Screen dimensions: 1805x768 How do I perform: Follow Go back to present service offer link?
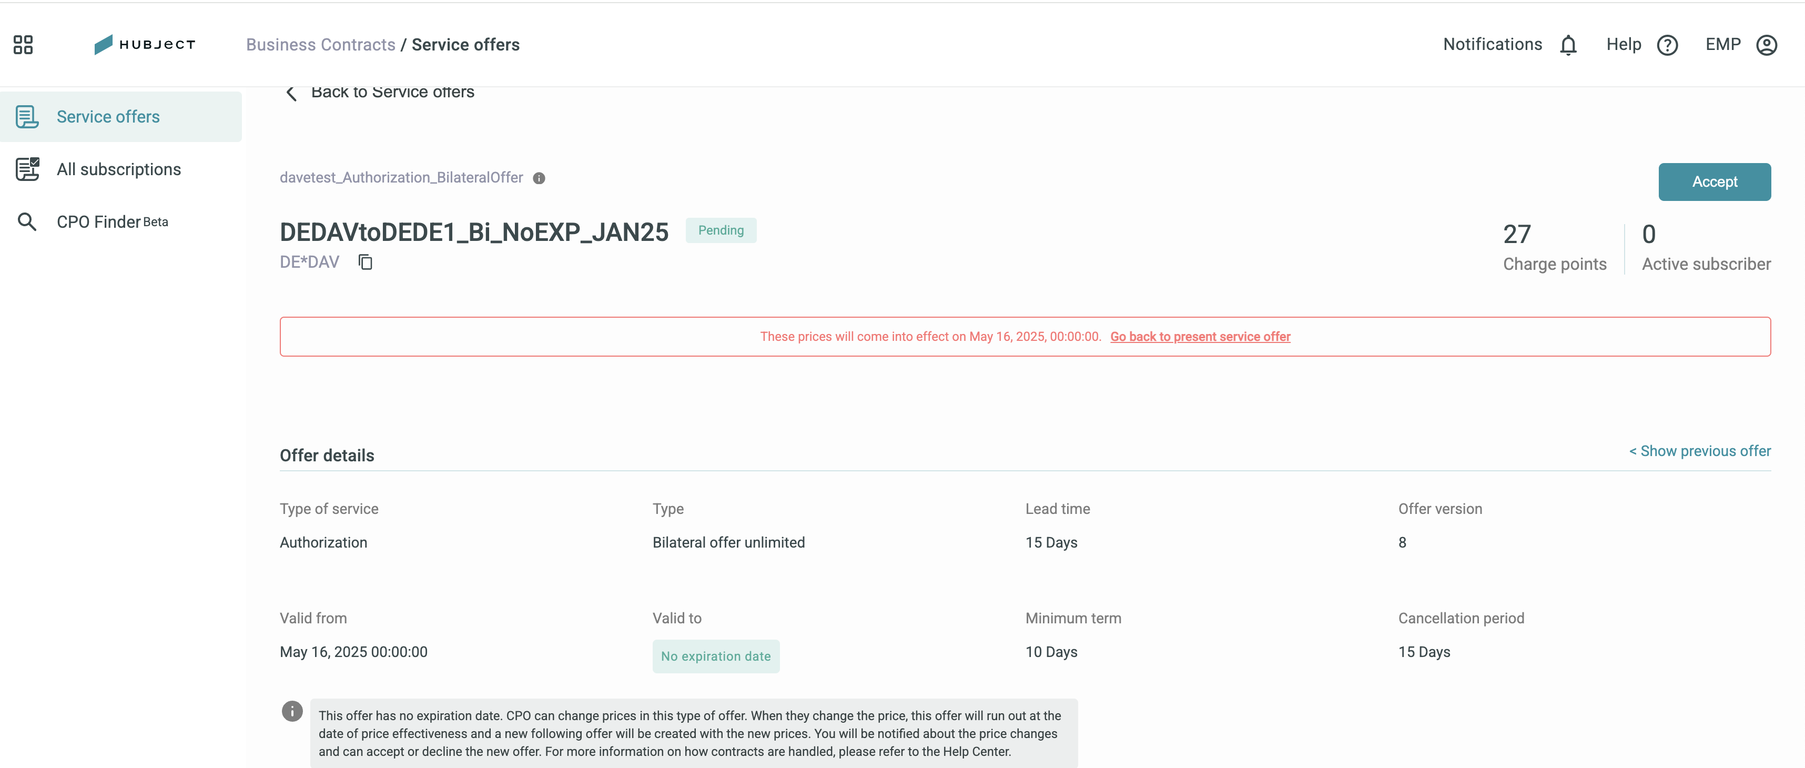(x=1200, y=337)
